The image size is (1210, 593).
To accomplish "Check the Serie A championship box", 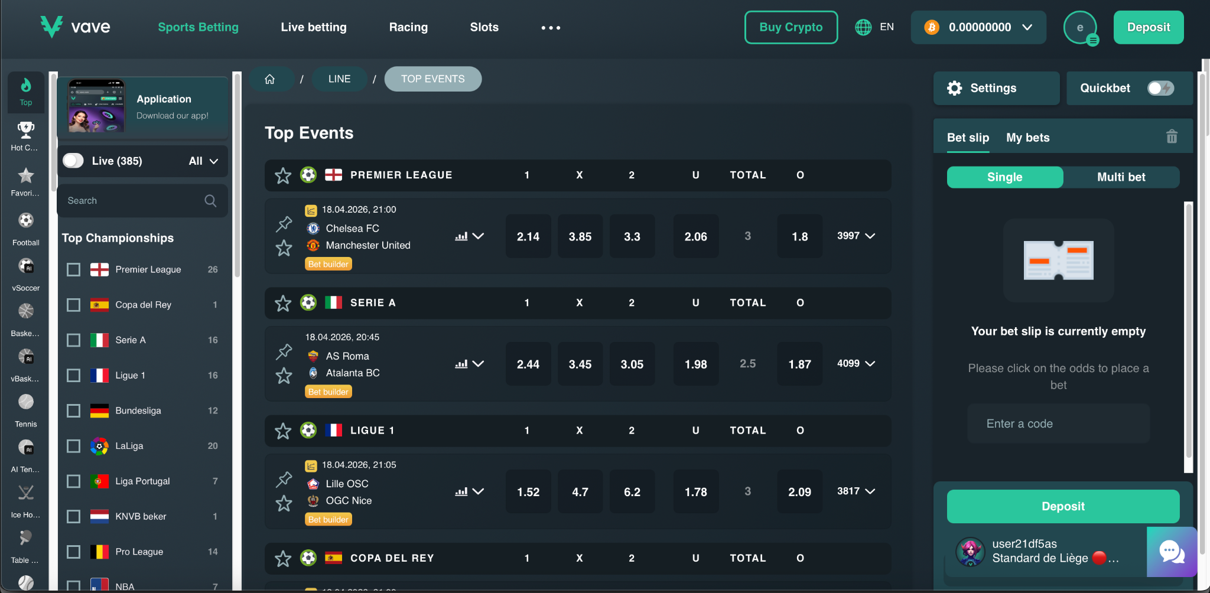I will (73, 340).
